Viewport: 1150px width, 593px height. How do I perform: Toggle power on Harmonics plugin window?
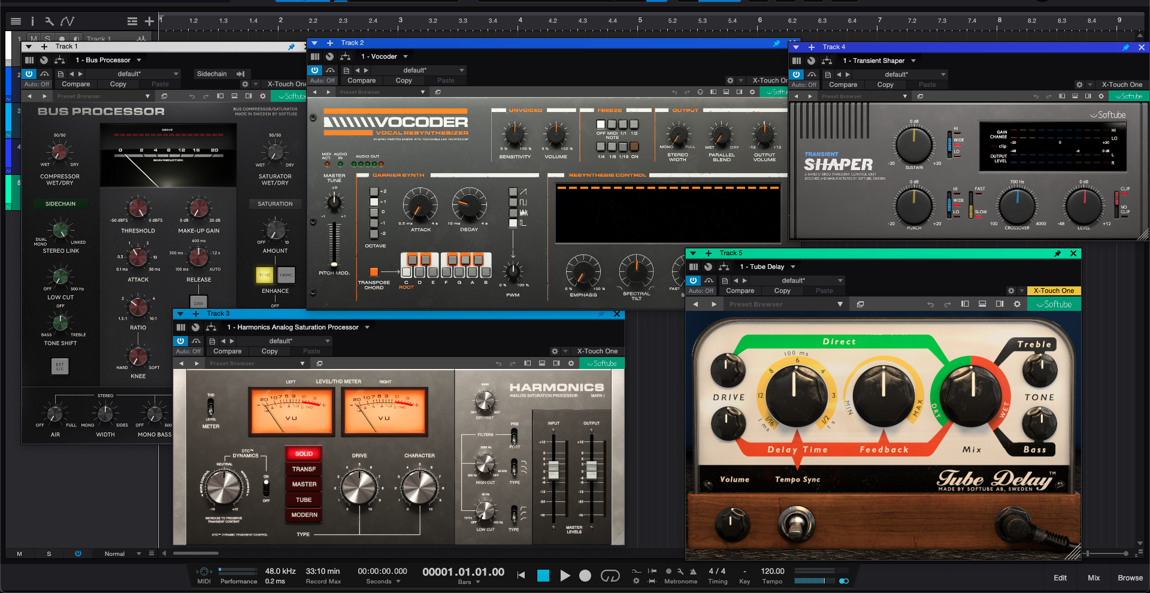(x=181, y=341)
